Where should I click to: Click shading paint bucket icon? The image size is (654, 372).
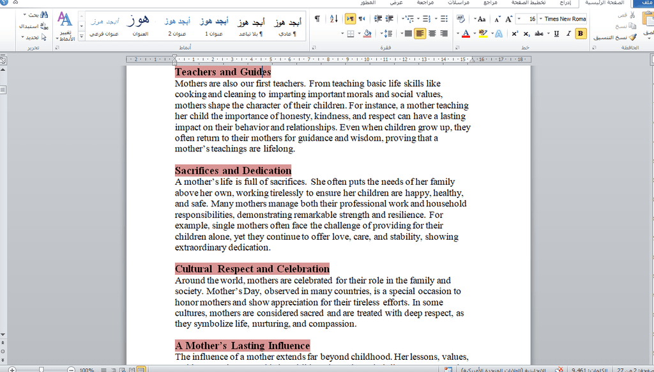[367, 33]
